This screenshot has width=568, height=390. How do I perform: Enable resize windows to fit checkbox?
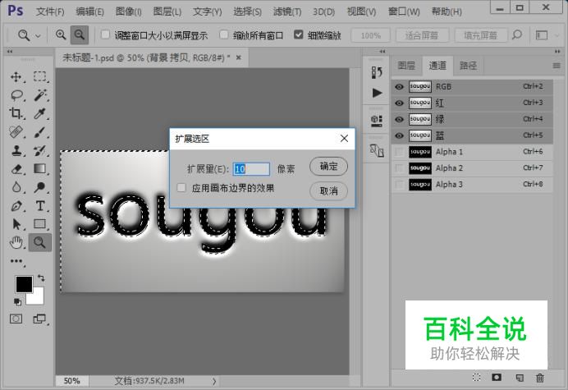click(105, 34)
